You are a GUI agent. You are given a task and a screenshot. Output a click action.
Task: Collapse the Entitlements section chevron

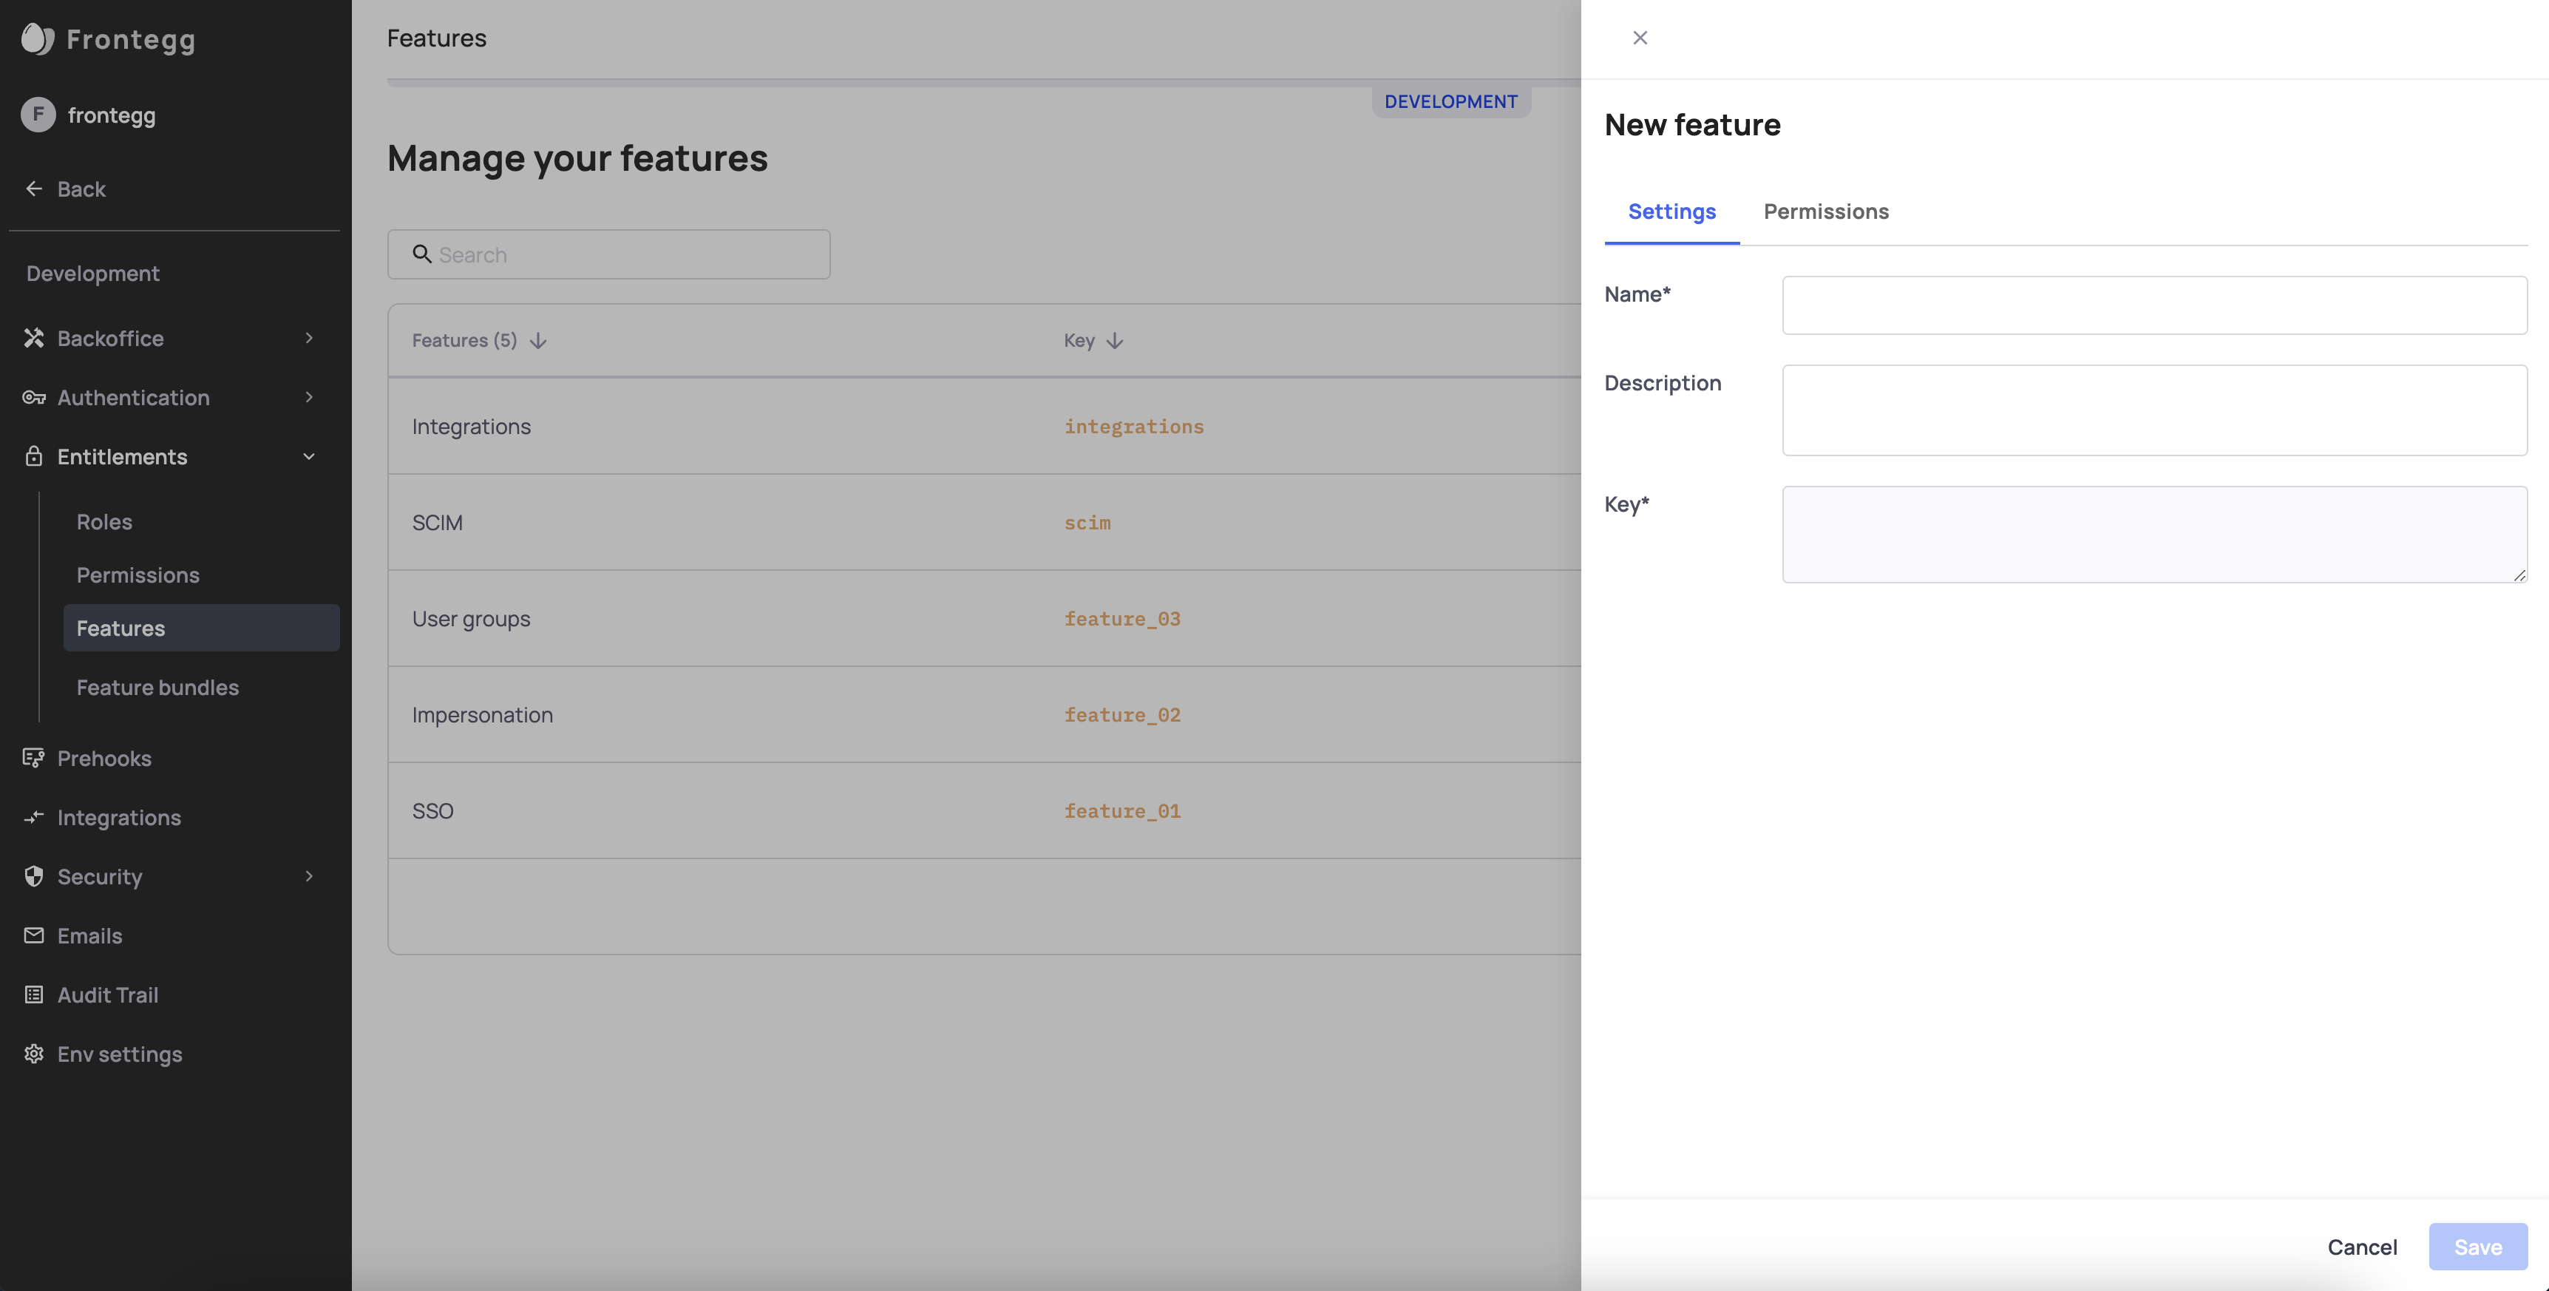(x=309, y=456)
